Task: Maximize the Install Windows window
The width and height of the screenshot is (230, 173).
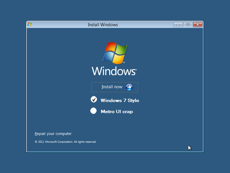Action: (x=188, y=24)
